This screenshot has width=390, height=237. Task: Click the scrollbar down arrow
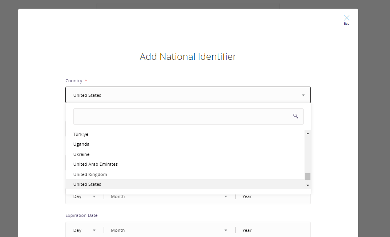pos(308,185)
